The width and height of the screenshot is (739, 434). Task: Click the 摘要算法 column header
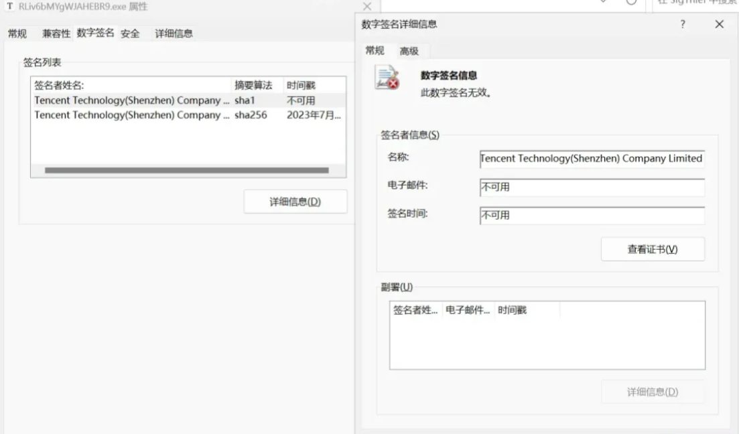257,85
